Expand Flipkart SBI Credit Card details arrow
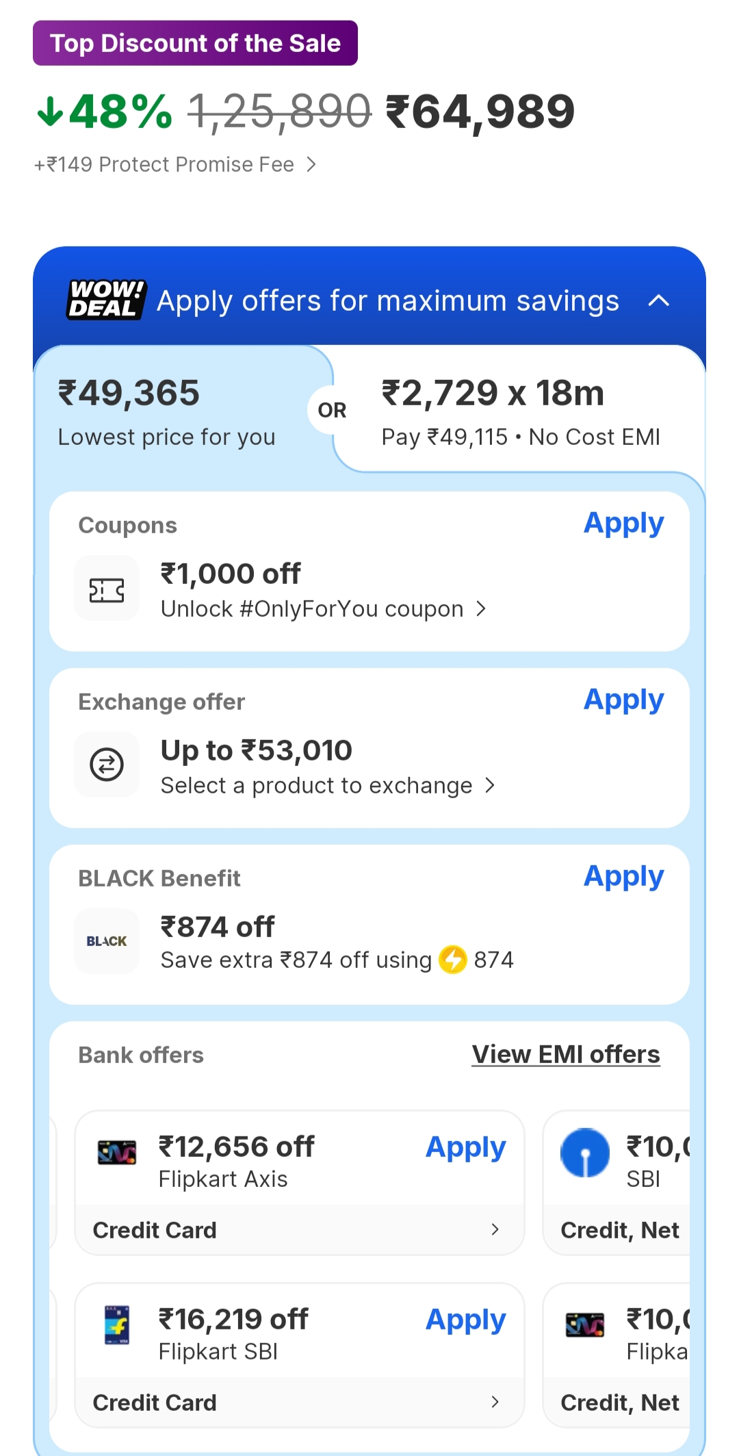The height and width of the screenshot is (1456, 739). pyautogui.click(x=495, y=1402)
